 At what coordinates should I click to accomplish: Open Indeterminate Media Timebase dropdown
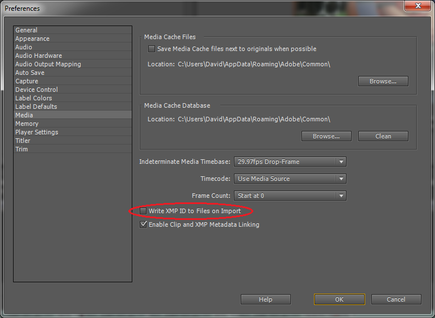[290, 162]
